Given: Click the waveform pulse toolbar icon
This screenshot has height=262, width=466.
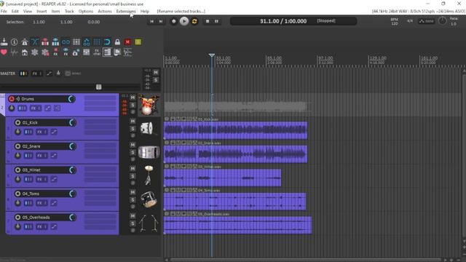Looking at the screenshot, I should point(14,52).
